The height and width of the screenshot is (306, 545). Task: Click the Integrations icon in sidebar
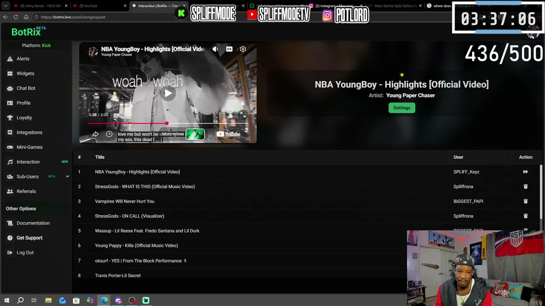point(10,133)
